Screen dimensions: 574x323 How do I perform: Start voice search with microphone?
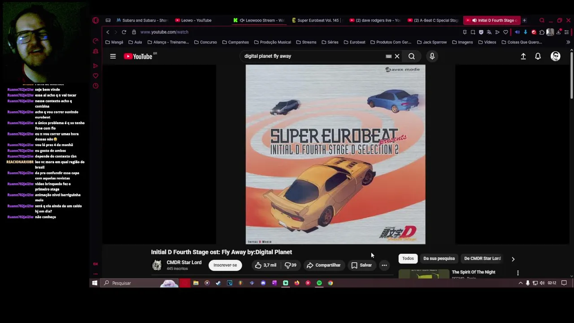point(432,56)
